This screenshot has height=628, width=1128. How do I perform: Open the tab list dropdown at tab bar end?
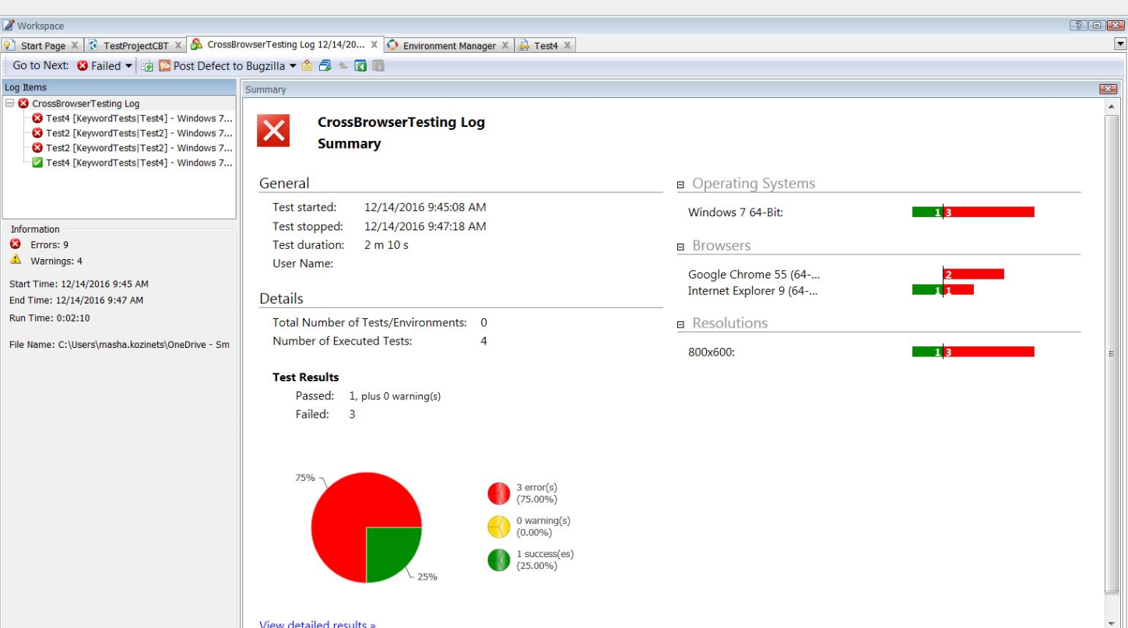pyautogui.click(x=1120, y=44)
